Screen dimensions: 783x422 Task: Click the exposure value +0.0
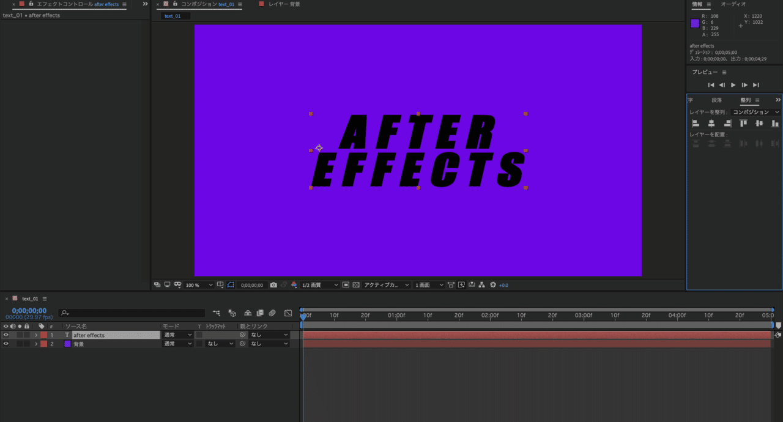coord(504,285)
